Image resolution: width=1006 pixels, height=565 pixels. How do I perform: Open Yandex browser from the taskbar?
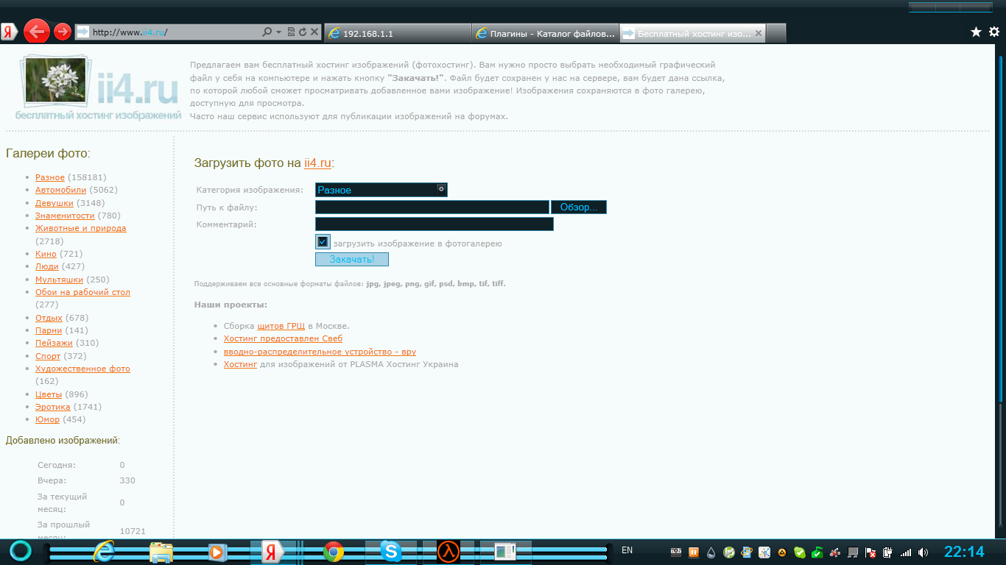272,552
